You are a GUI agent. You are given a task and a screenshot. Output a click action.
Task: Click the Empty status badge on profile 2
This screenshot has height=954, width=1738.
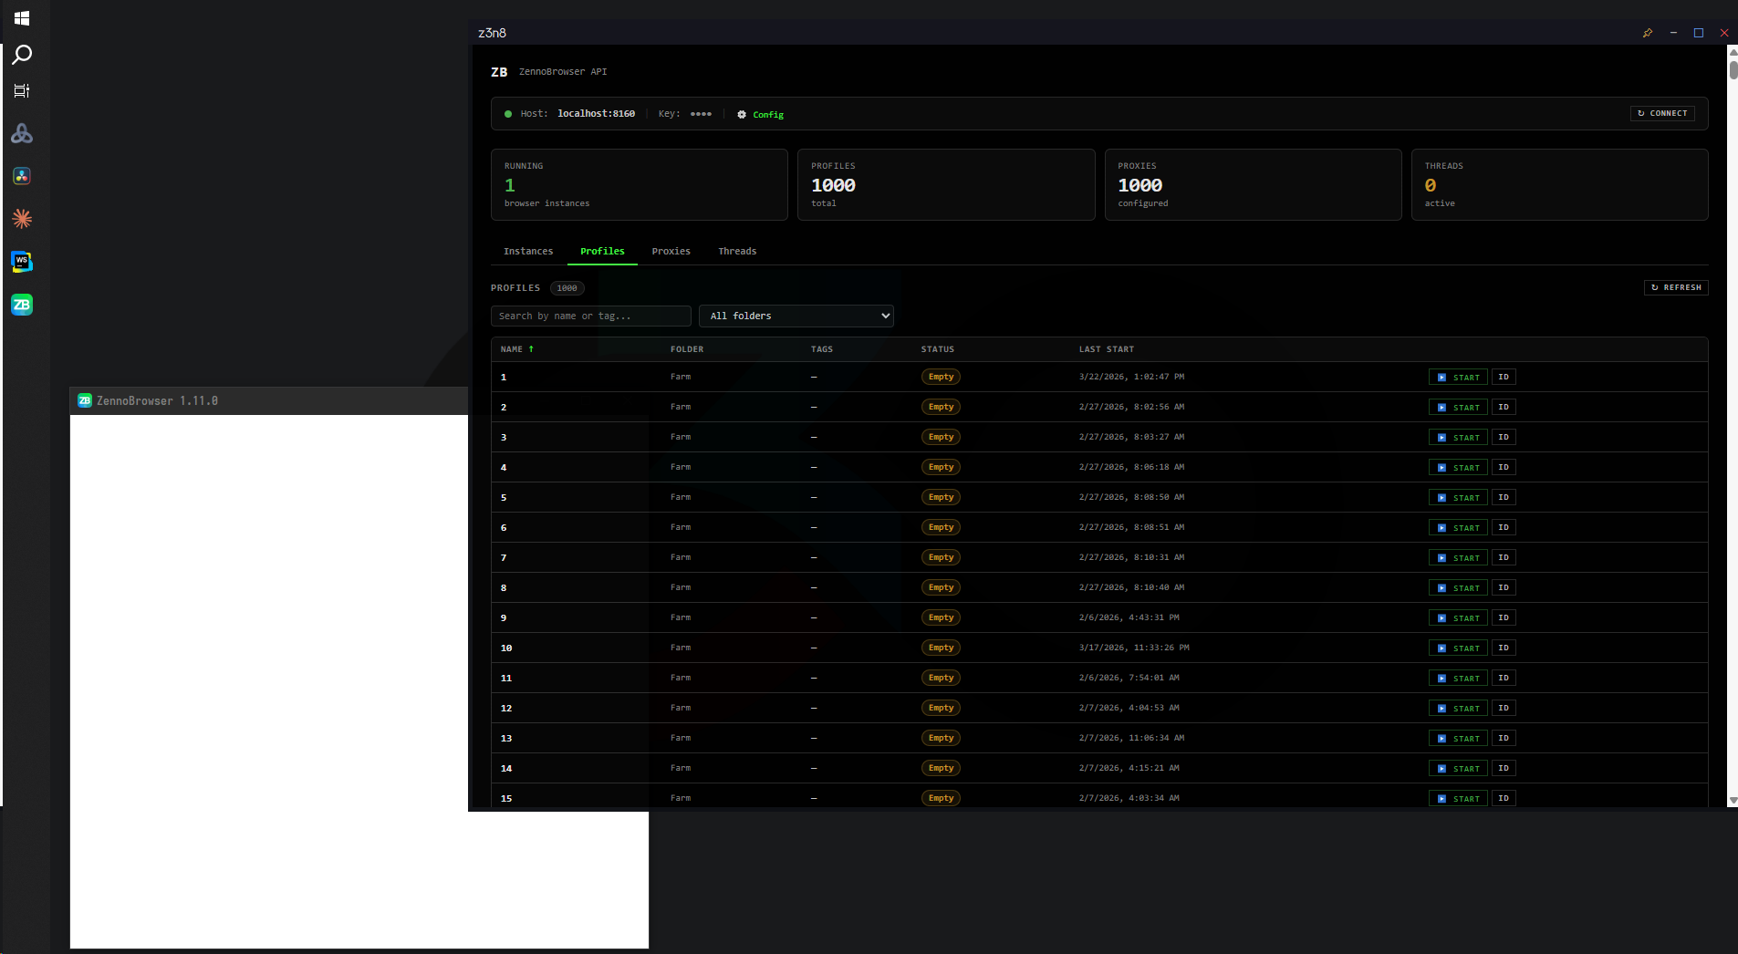point(941,407)
